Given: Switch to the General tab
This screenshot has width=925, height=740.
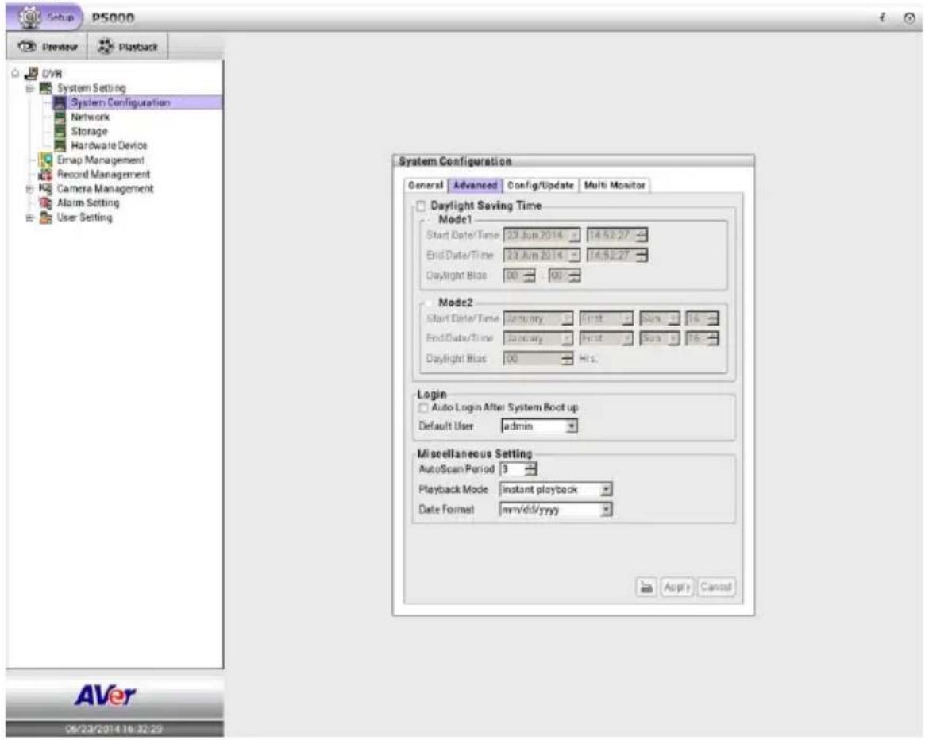Looking at the screenshot, I should click(426, 185).
